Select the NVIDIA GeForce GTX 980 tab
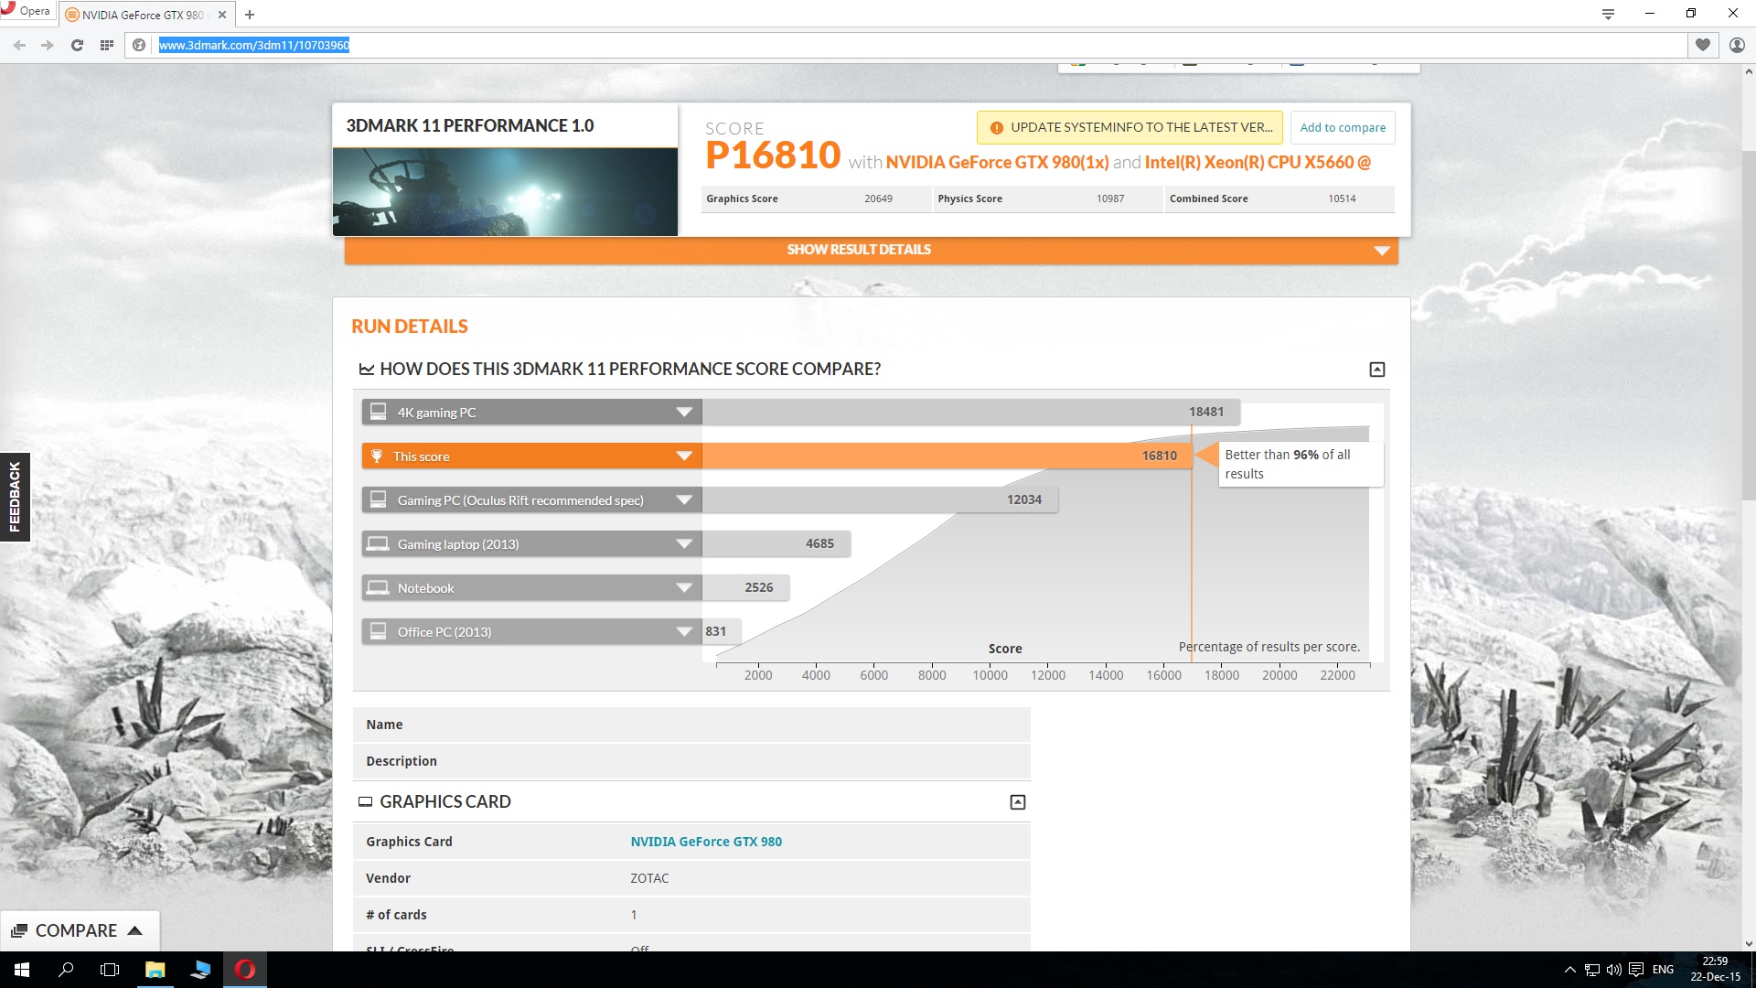 142,15
